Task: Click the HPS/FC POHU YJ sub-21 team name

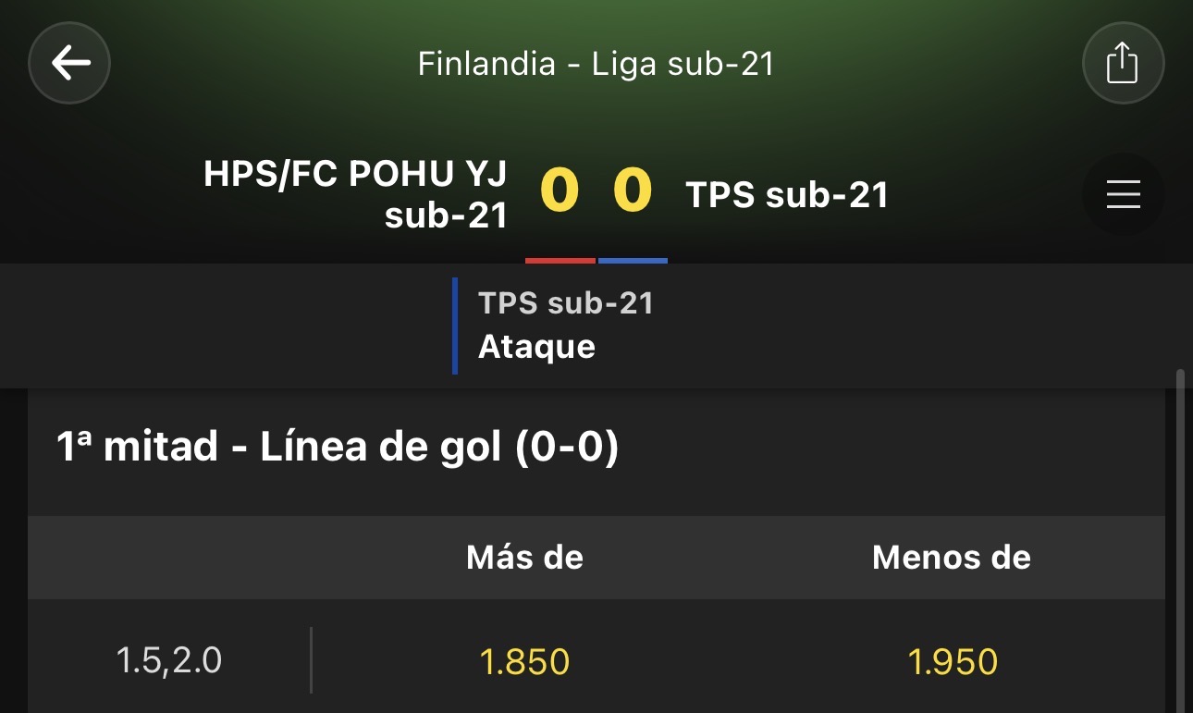Action: click(x=356, y=195)
